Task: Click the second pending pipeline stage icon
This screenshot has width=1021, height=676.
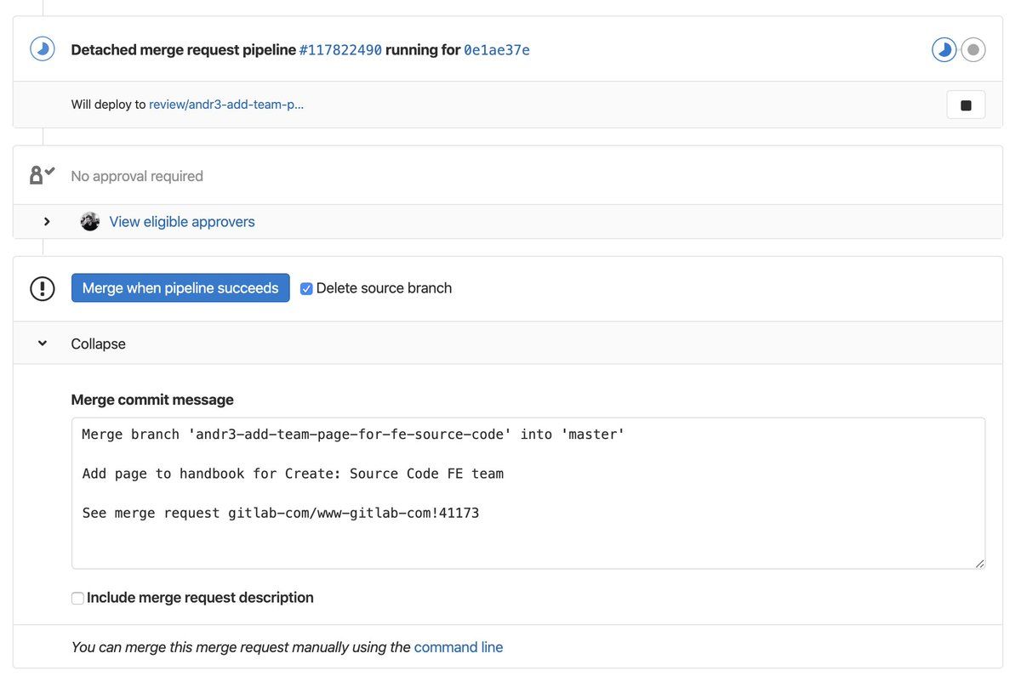Action: [973, 49]
